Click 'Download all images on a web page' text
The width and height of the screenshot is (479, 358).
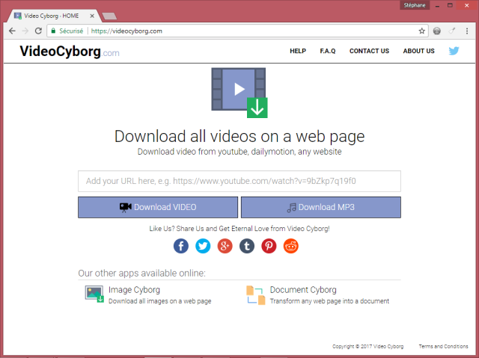pyautogui.click(x=159, y=301)
